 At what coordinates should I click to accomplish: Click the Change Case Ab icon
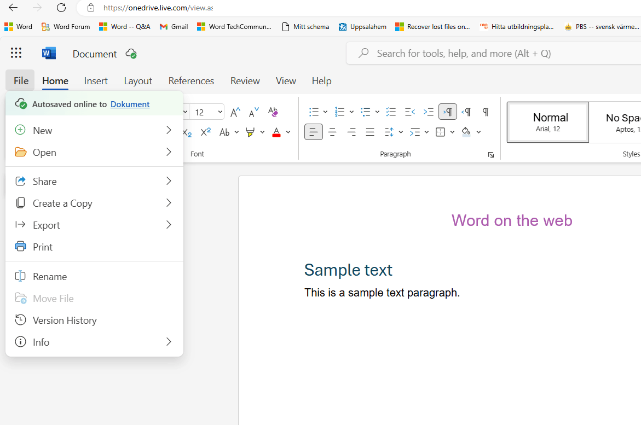coord(224,132)
